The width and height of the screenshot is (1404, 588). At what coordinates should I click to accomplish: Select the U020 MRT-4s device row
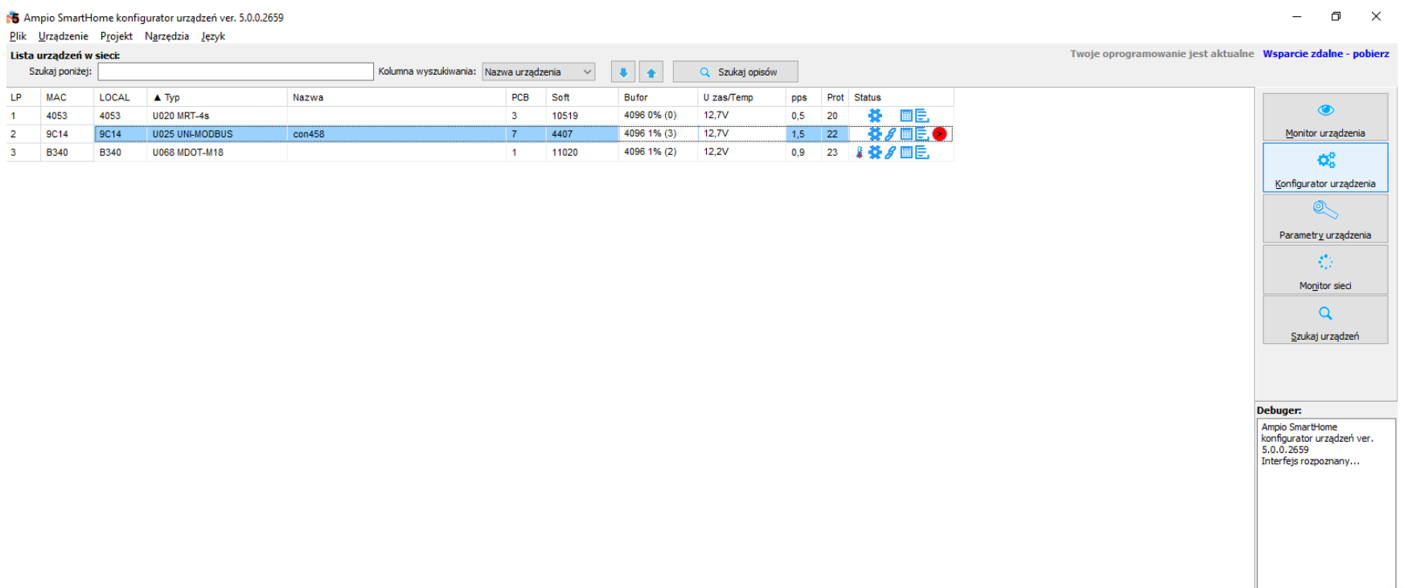click(x=480, y=116)
